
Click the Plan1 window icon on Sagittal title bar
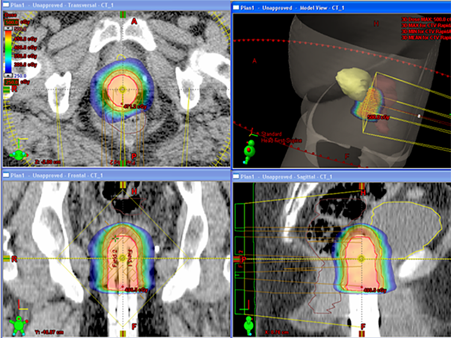point(236,174)
